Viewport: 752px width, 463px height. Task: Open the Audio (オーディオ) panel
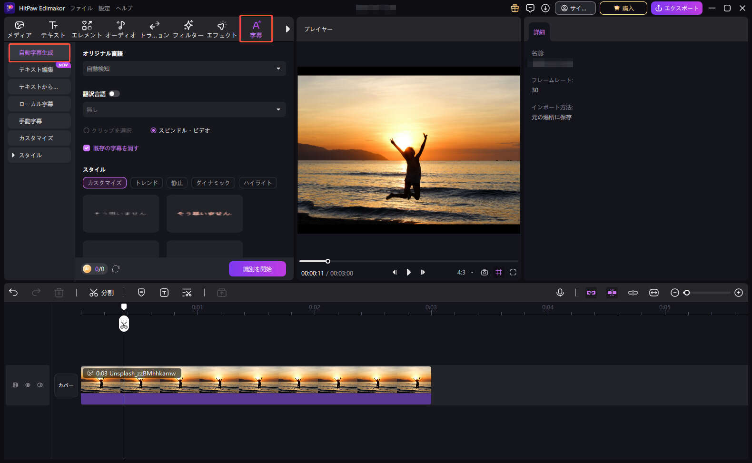point(120,30)
